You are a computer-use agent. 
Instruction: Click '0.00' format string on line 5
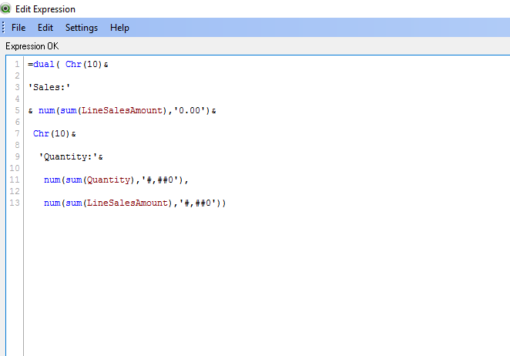193,110
